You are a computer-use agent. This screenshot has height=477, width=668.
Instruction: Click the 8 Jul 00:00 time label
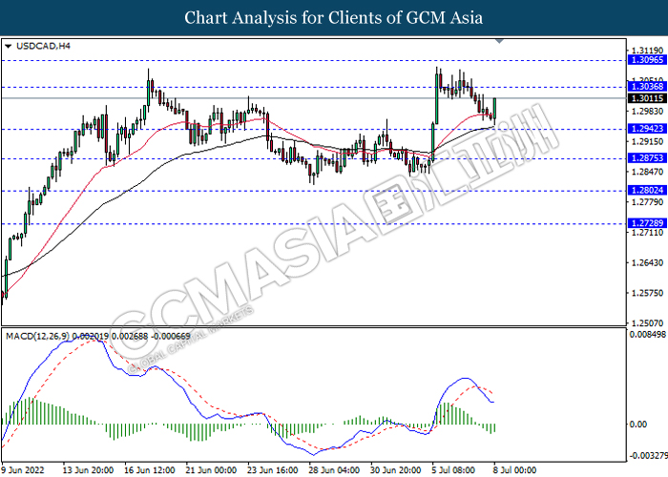coord(515,470)
